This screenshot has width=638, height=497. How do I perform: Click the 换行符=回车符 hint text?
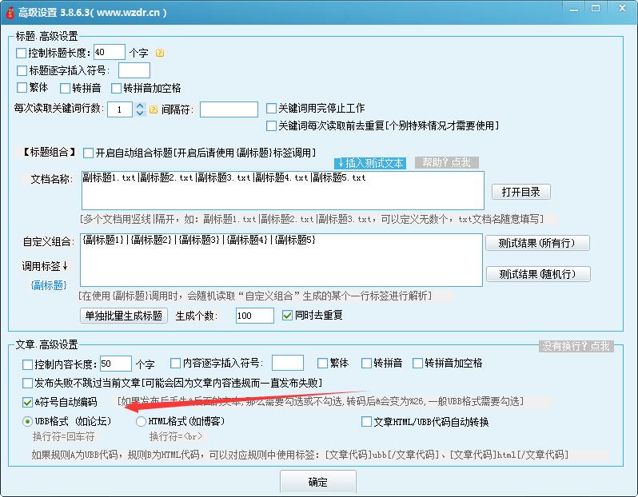63,437
